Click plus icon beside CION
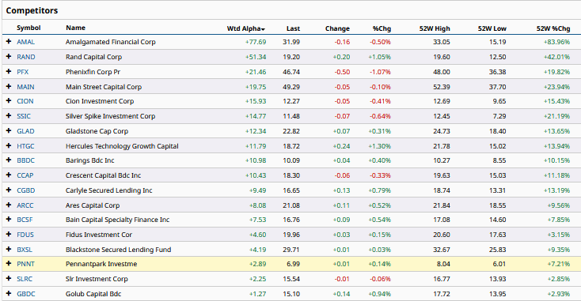581x301 pixels. click(x=9, y=101)
